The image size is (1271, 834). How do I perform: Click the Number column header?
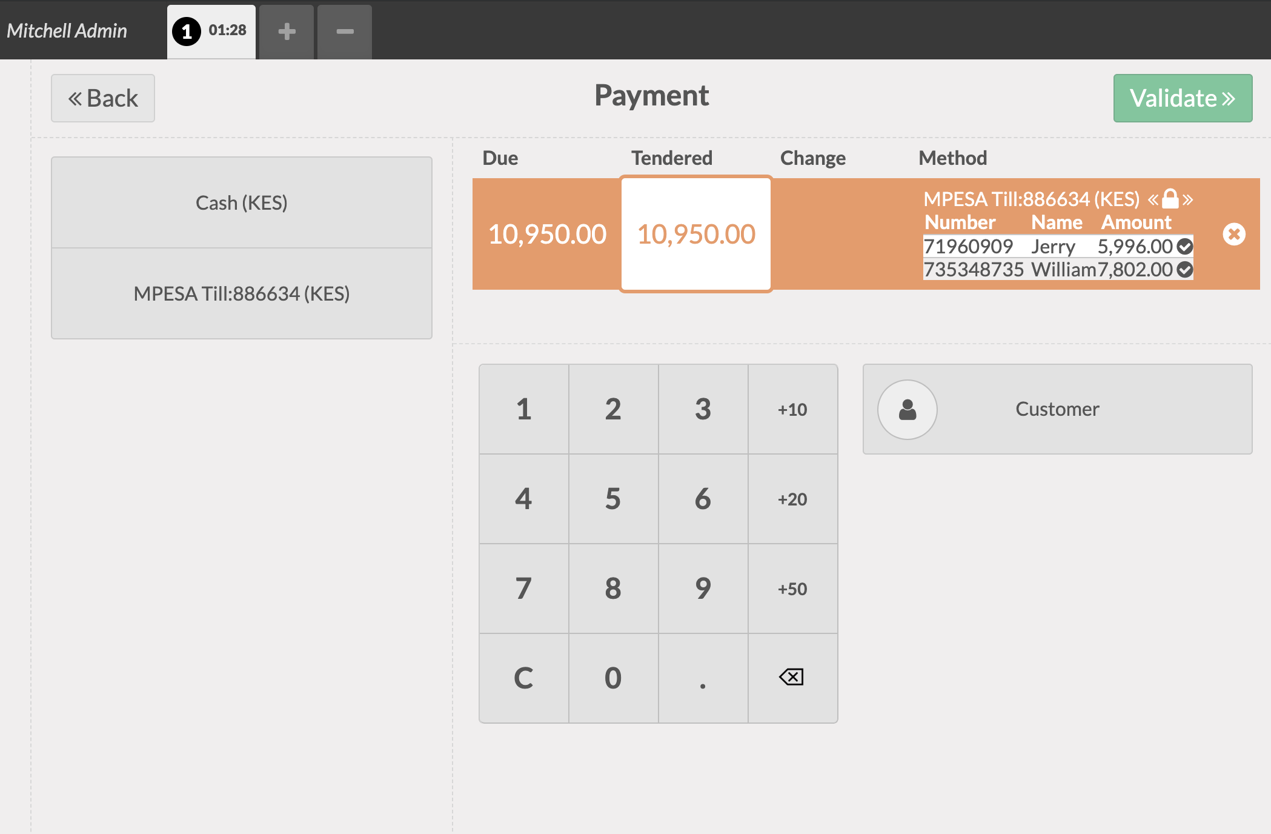pos(960,222)
